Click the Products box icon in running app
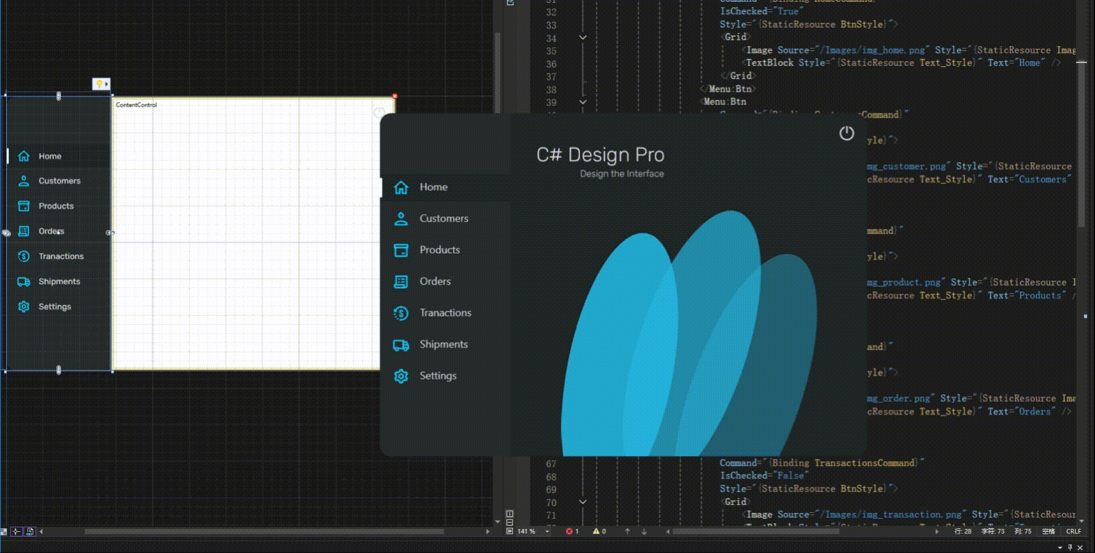 [401, 250]
